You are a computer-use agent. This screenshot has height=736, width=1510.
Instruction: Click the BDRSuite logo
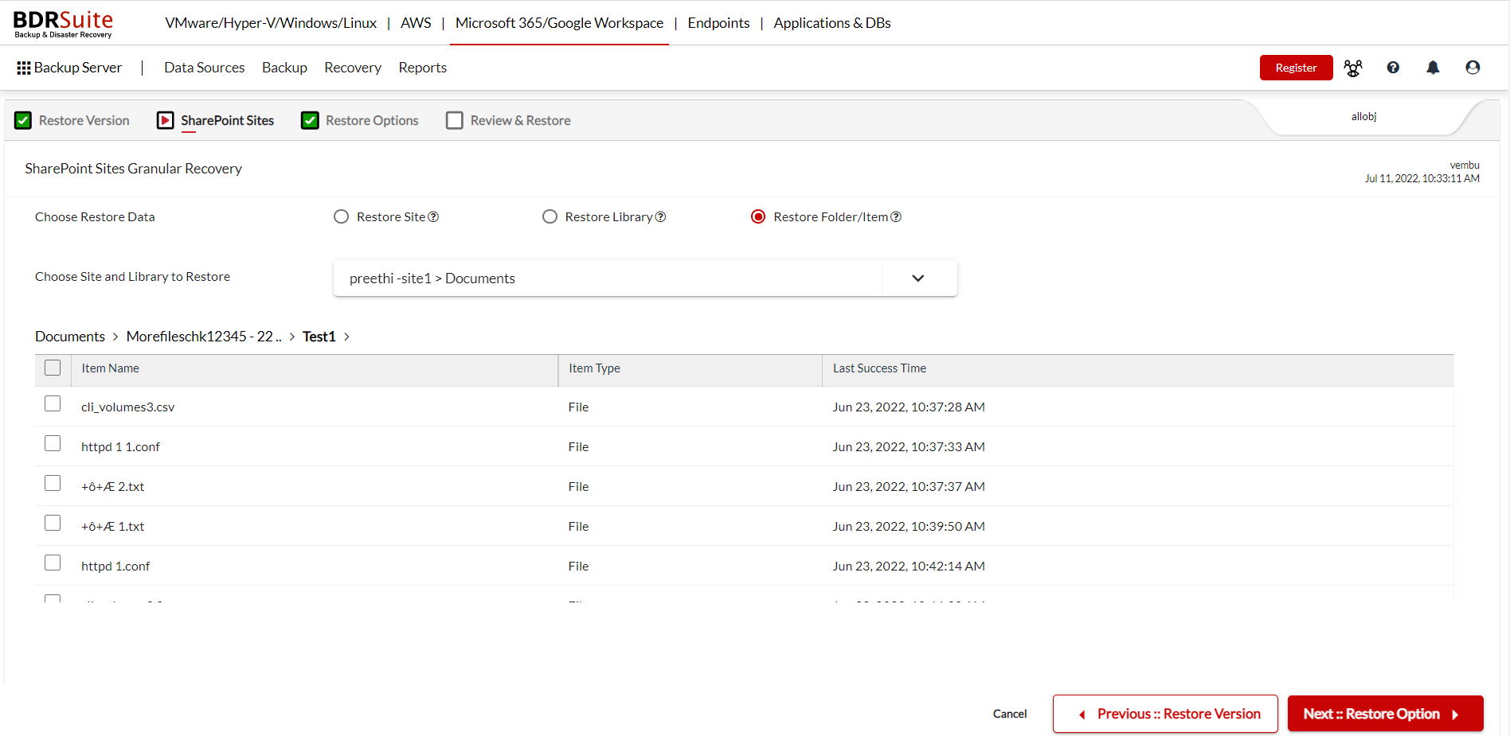(64, 24)
